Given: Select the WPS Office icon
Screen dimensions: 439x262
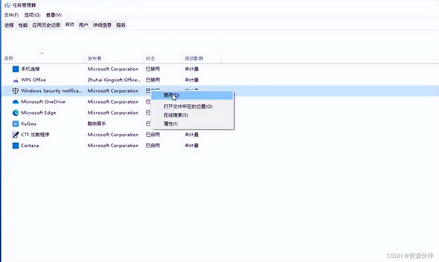Looking at the screenshot, I should 15,80.
